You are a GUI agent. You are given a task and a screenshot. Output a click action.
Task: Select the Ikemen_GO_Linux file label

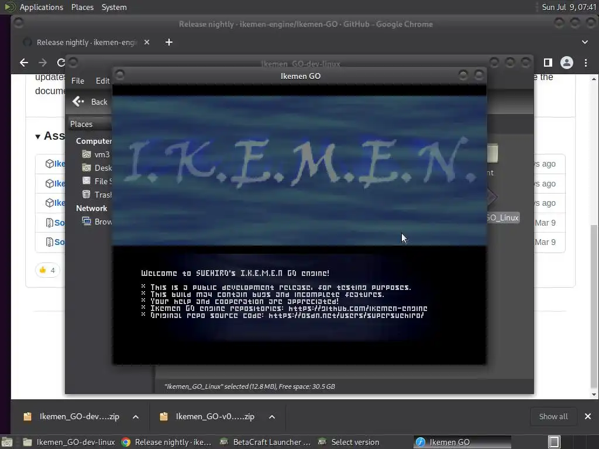[502, 217]
